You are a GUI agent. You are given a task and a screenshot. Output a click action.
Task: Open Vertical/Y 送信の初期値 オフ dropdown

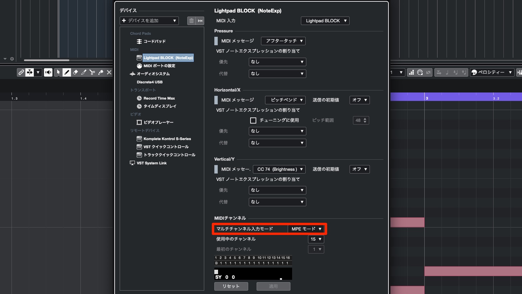point(359,169)
